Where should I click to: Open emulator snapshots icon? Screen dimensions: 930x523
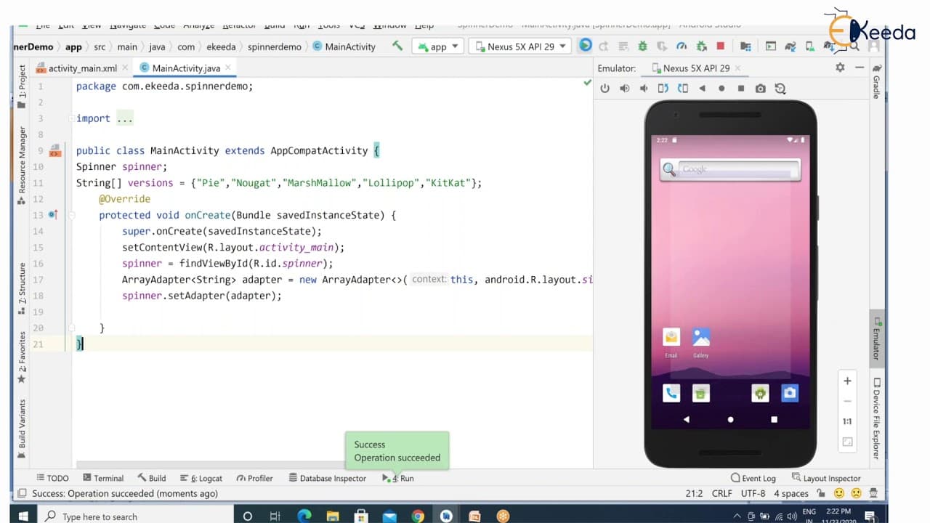tap(780, 89)
